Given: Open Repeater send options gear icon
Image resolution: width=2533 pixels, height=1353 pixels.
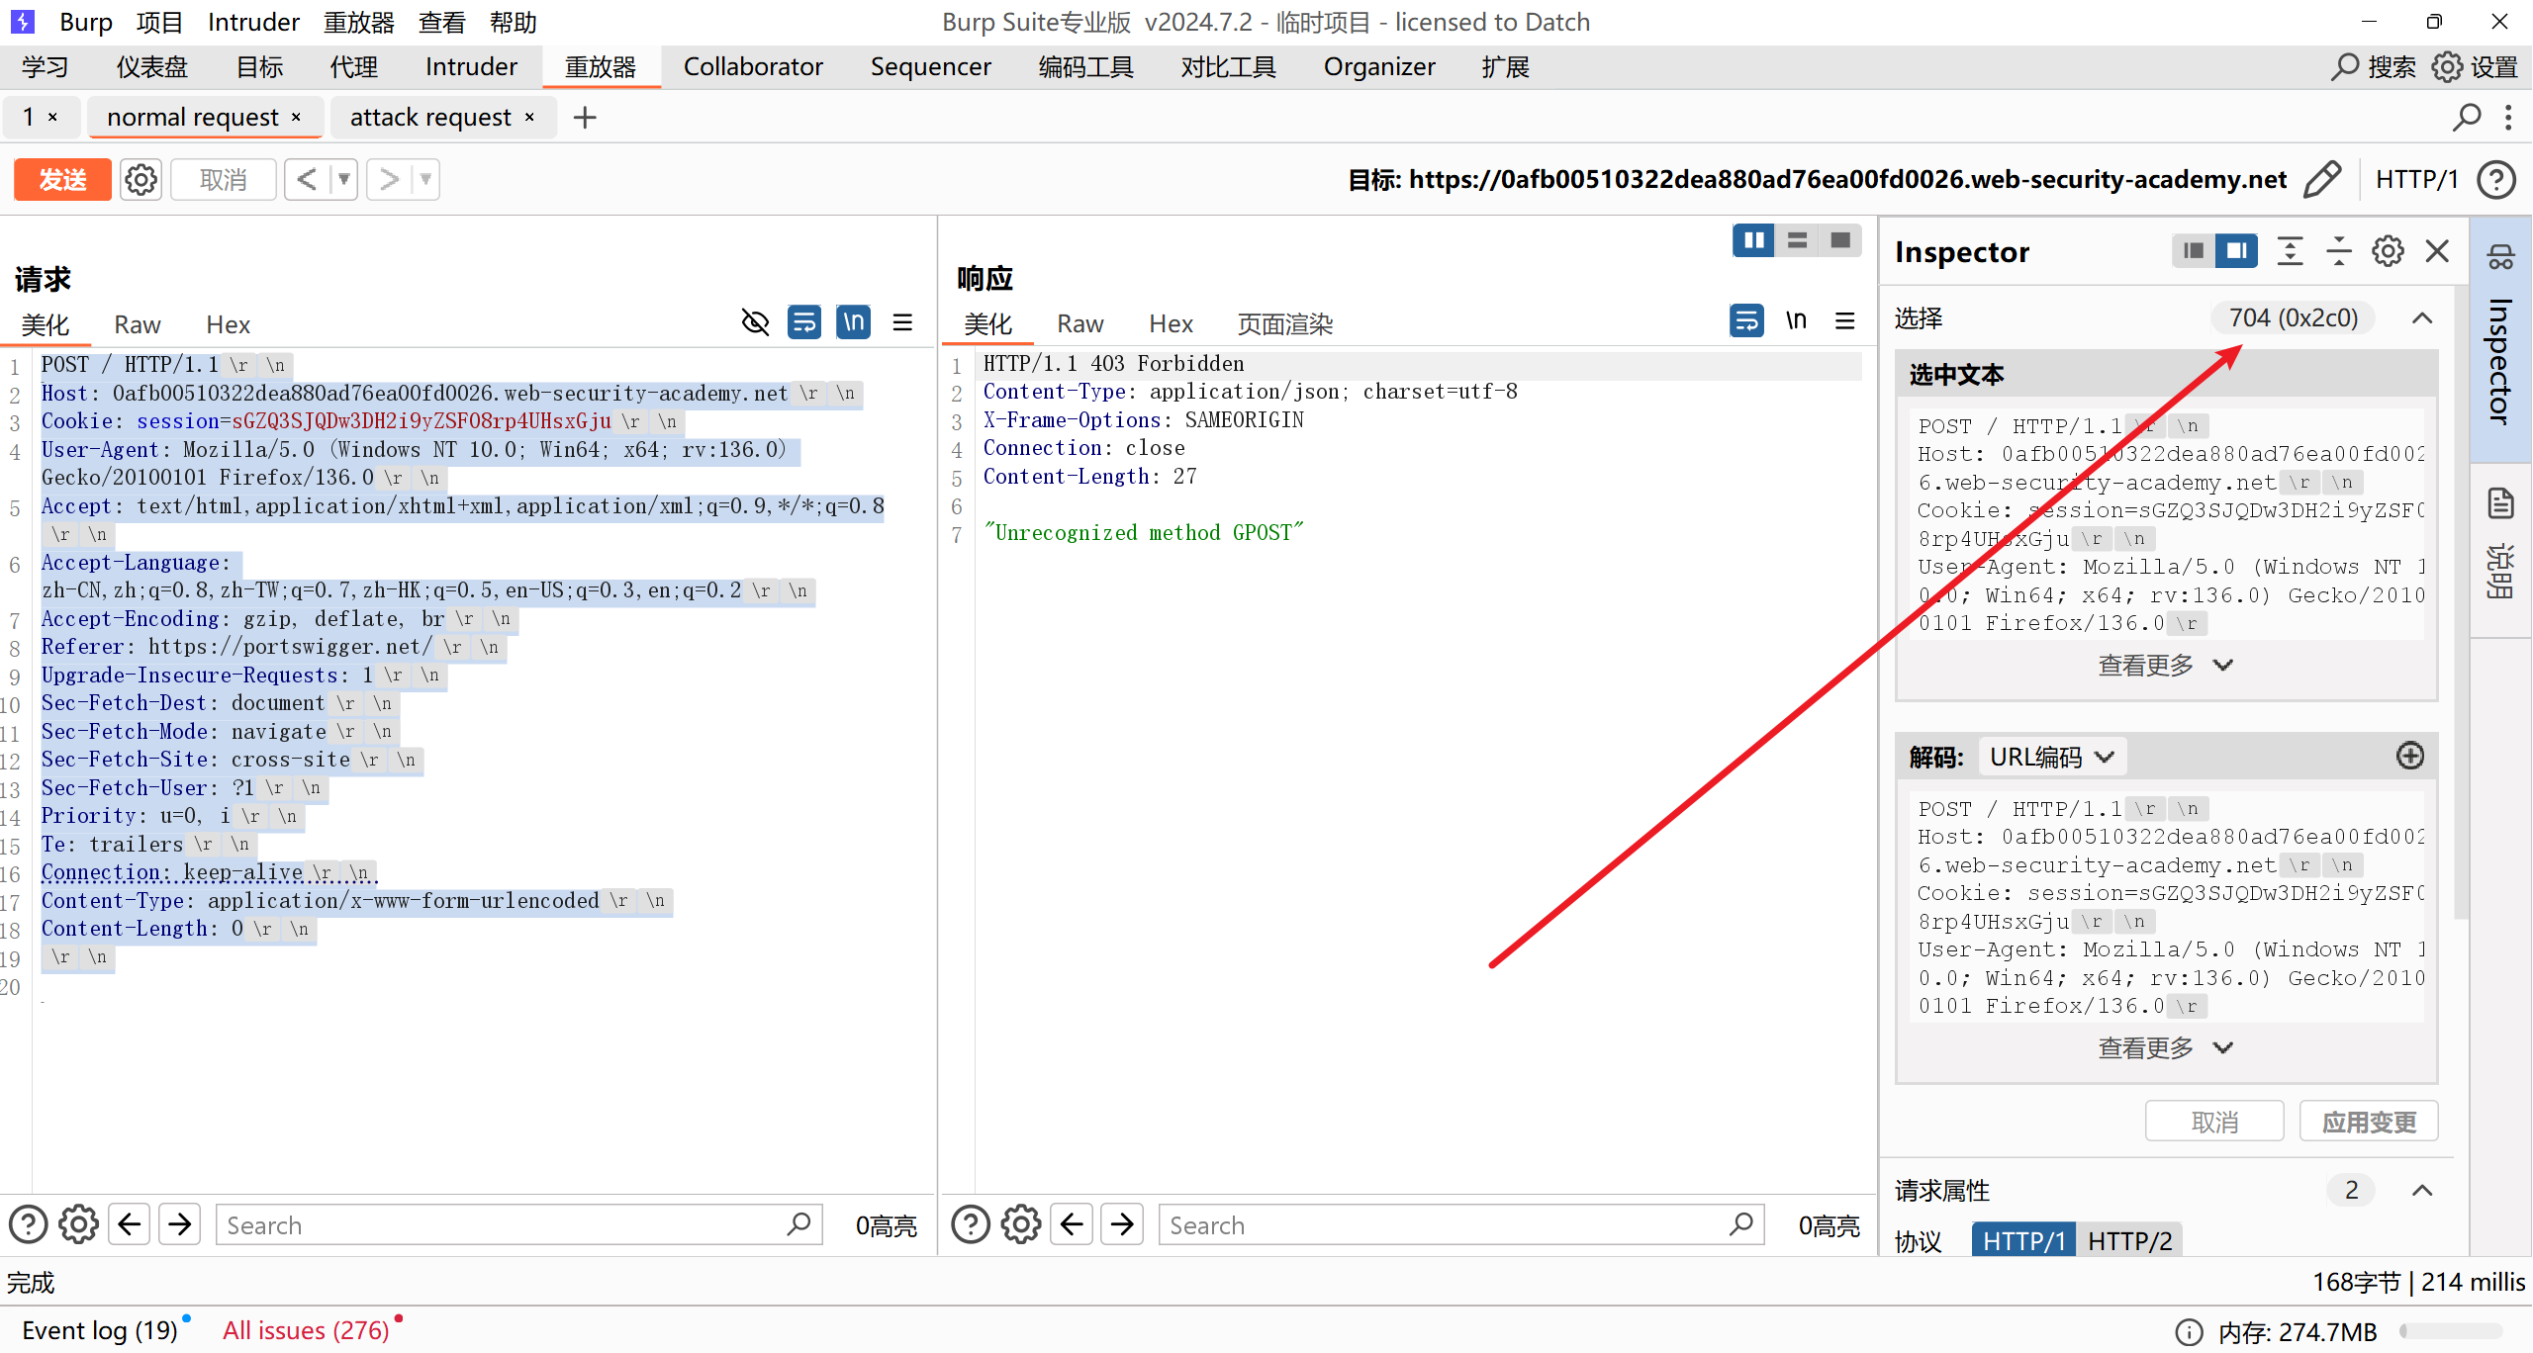Looking at the screenshot, I should point(141,179).
